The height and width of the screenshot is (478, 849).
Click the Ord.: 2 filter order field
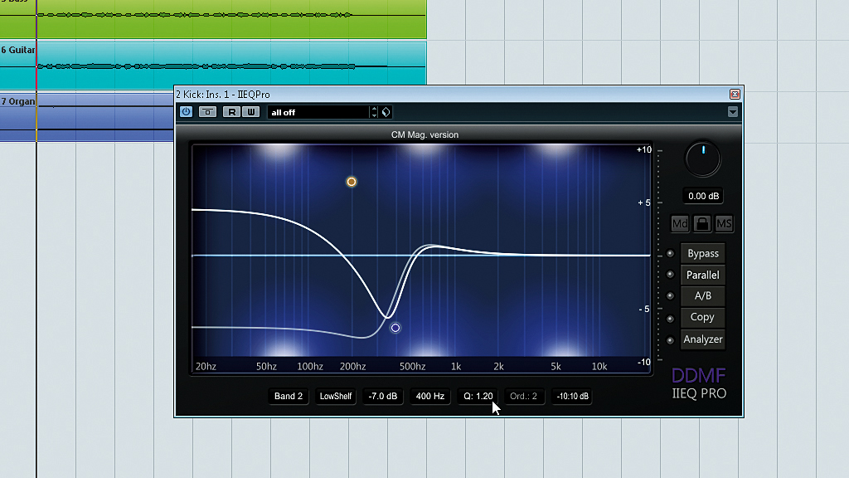coord(524,396)
